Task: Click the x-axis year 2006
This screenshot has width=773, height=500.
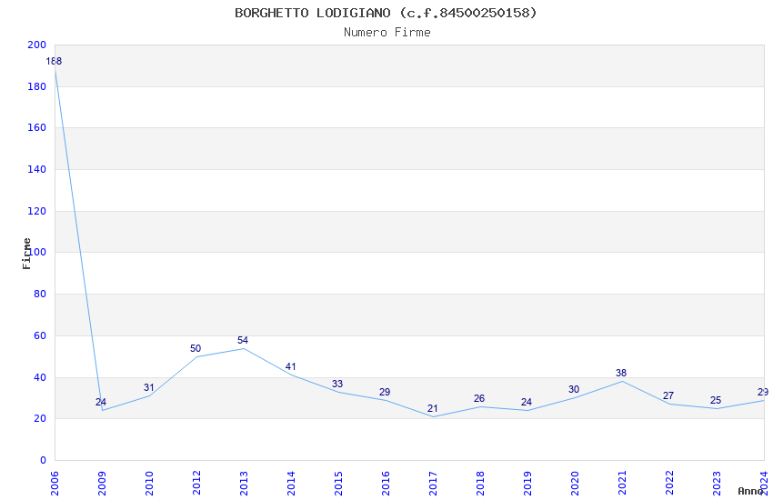Action: click(55, 484)
